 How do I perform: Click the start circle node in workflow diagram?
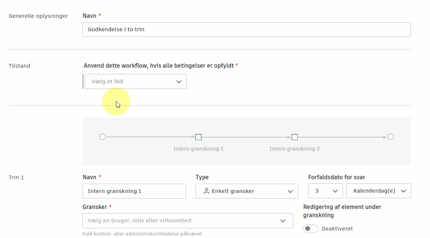pyautogui.click(x=103, y=136)
